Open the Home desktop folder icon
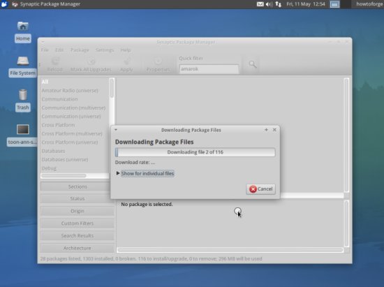The width and height of the screenshot is (384, 287). 23,27
